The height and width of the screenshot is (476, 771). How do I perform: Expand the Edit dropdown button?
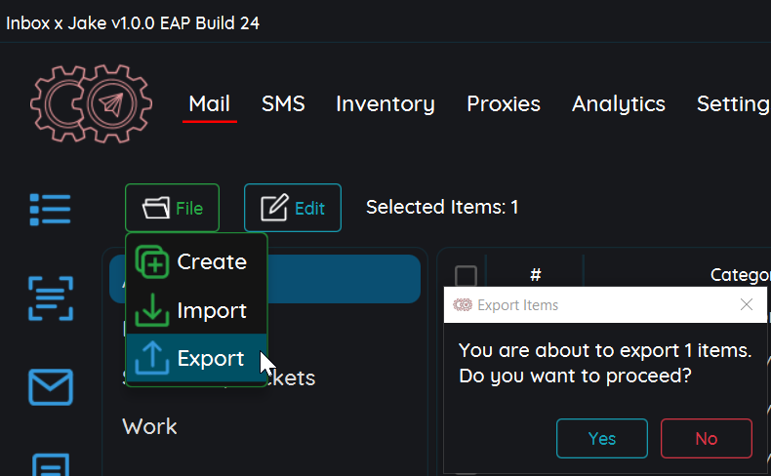[x=293, y=208]
